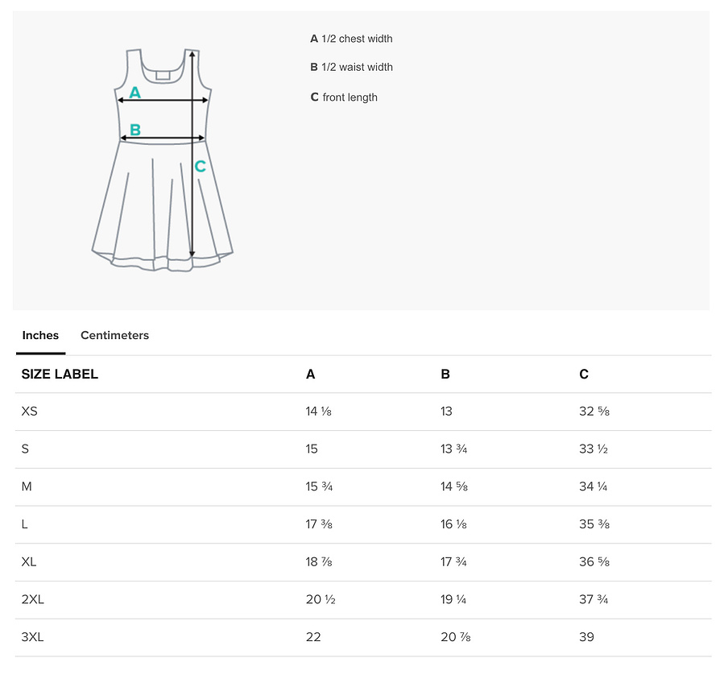Image resolution: width=724 pixels, height=683 pixels.
Task: Click the 1/2 waist width legend
Action: (x=351, y=67)
